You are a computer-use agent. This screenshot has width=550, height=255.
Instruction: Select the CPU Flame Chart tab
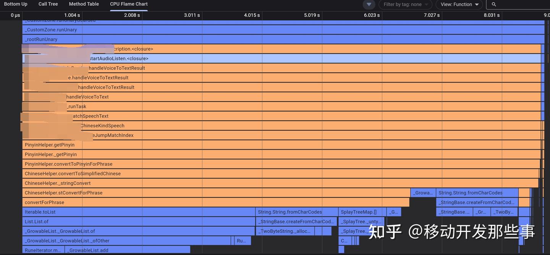tap(129, 4)
